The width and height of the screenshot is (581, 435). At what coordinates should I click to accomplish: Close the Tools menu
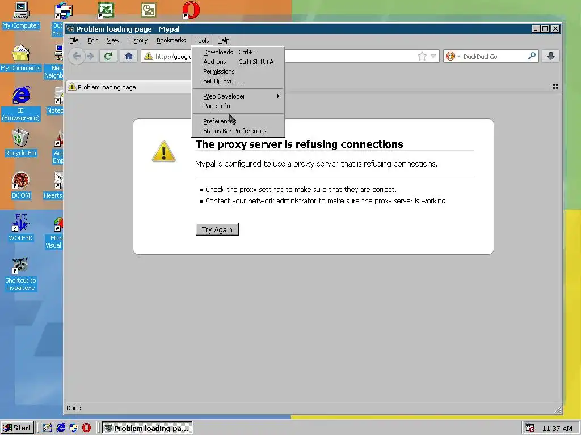(202, 40)
